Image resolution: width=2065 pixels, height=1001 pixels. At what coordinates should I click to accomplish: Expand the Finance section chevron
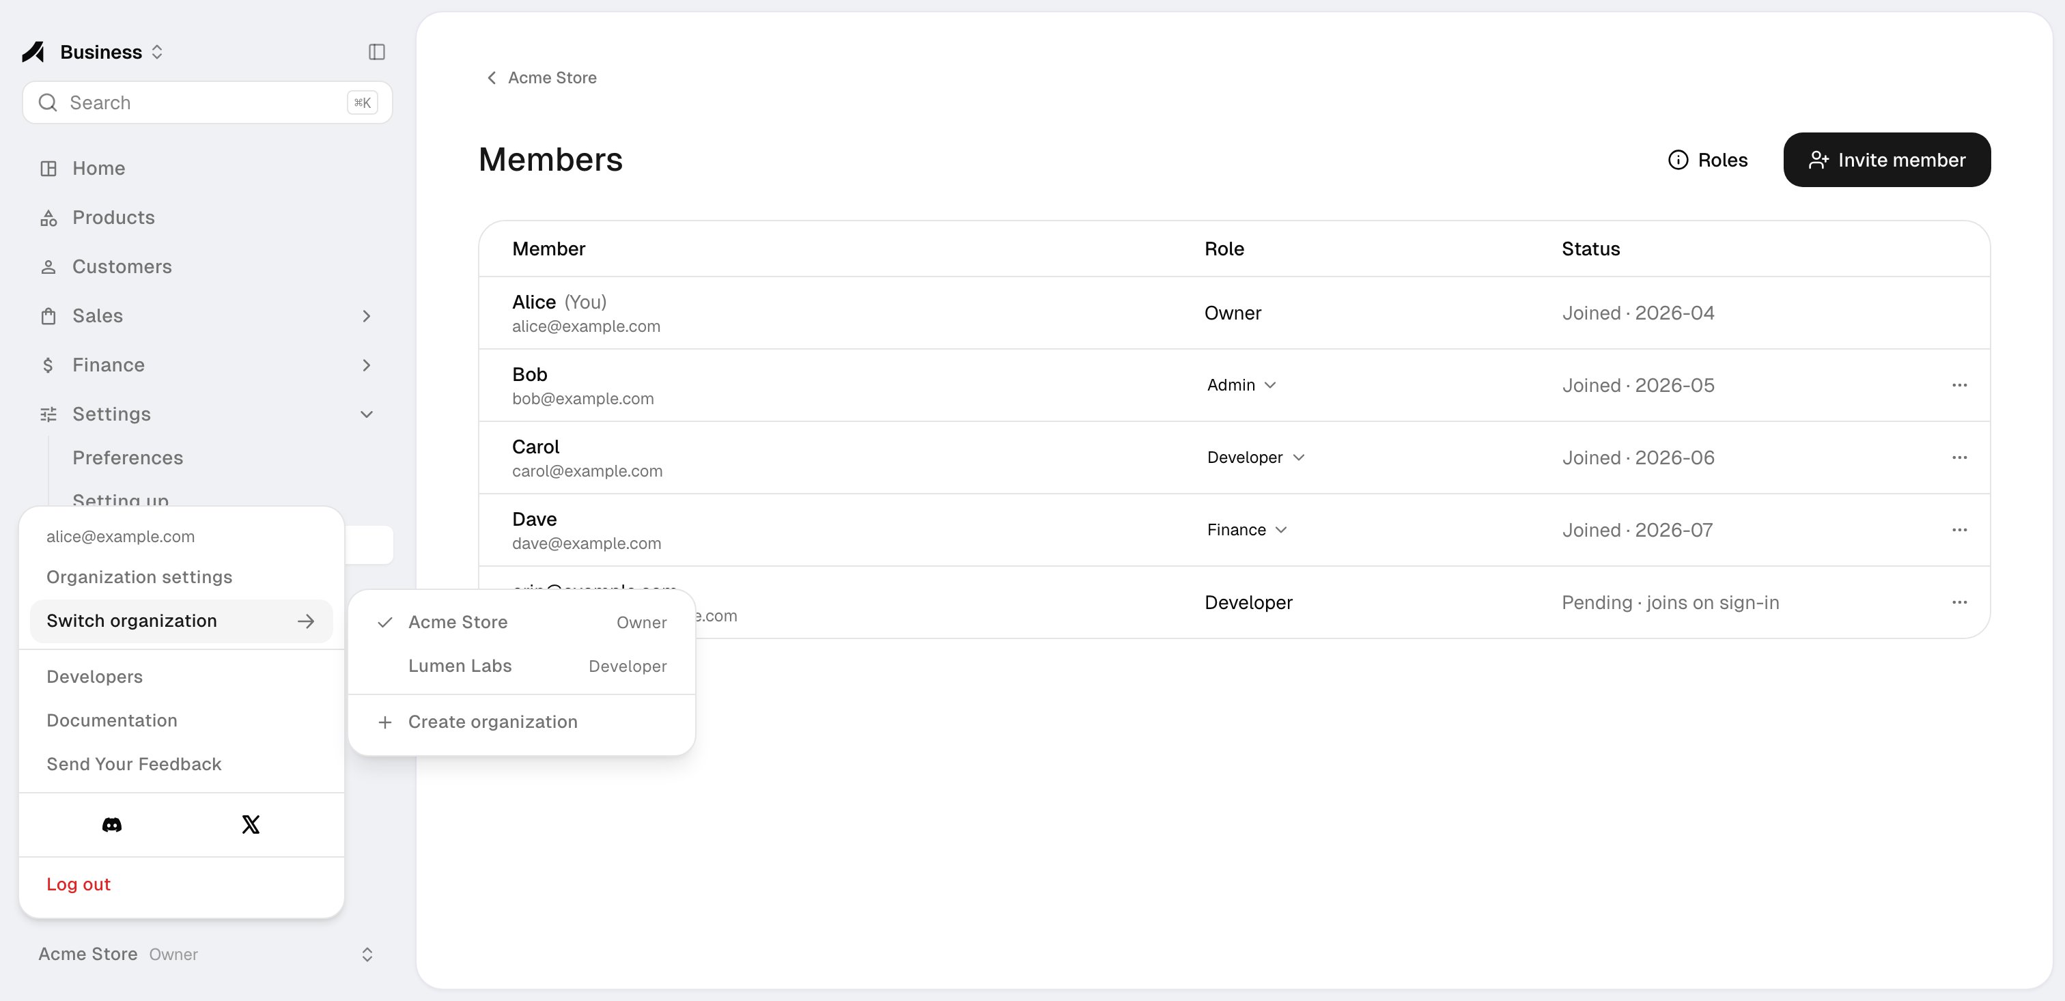pos(366,365)
